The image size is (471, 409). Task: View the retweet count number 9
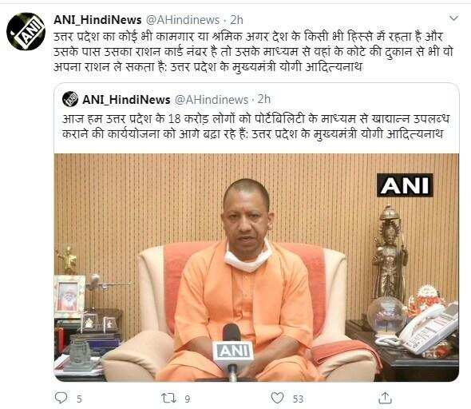pos(188,399)
